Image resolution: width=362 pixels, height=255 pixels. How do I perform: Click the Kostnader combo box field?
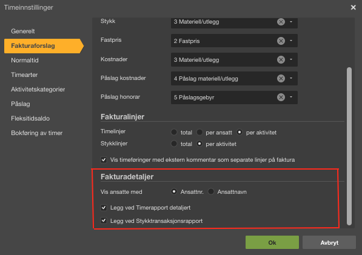pos(234,60)
